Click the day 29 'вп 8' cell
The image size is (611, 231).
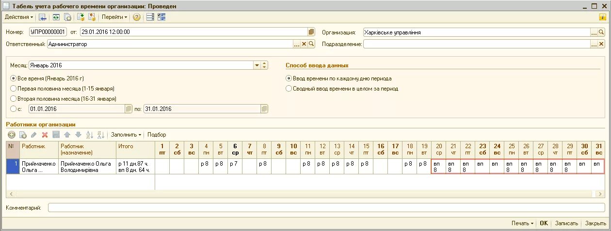tap(570, 166)
